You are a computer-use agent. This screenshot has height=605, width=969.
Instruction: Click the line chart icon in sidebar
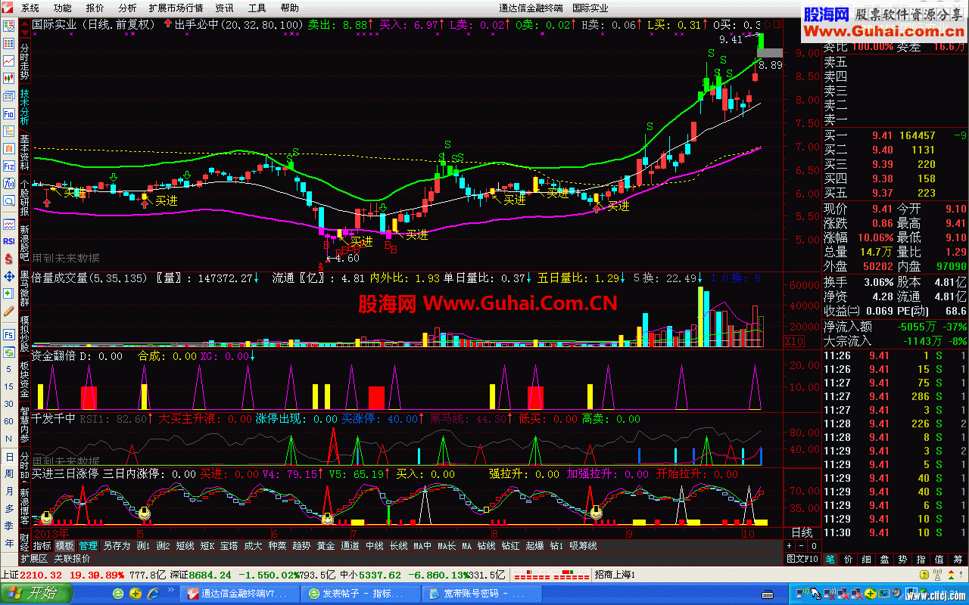coord(8,61)
